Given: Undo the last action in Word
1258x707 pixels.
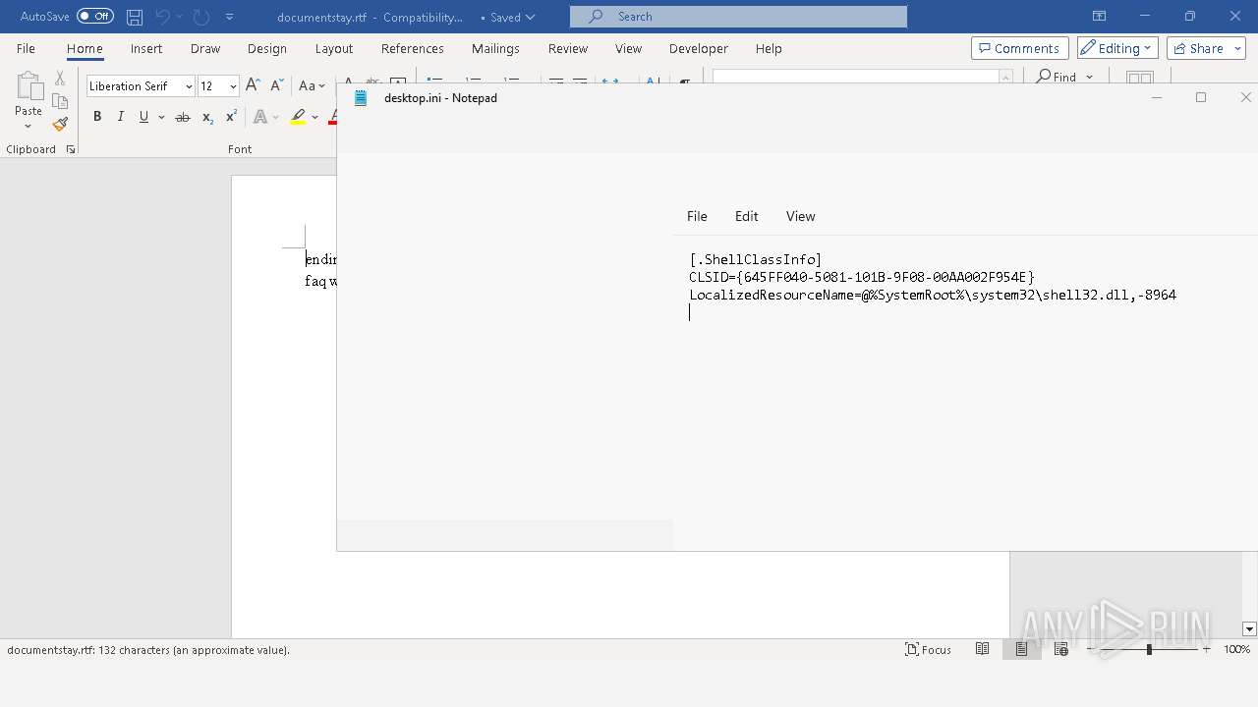Looking at the screenshot, I should (163, 17).
